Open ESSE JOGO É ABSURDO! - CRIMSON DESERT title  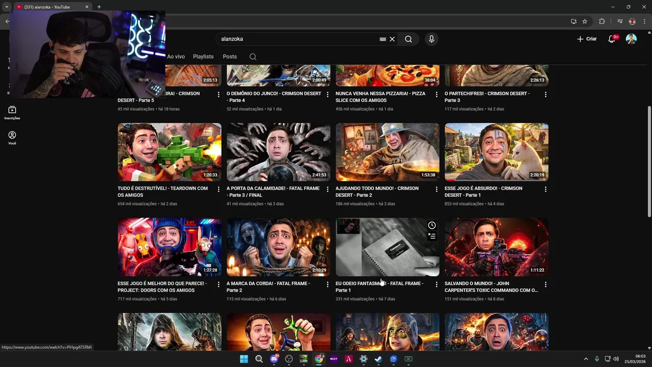pyautogui.click(x=483, y=192)
